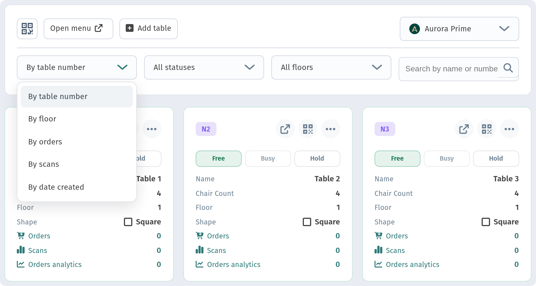Click Table 3 analytics line chart icon
Screen dimensions: 536x286
[378, 264]
